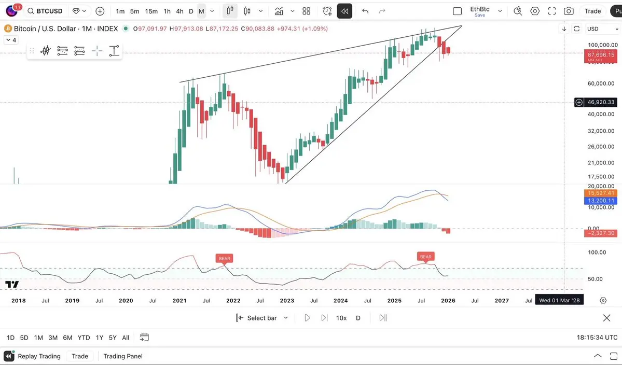This screenshot has height=365, width=622.
Task: Click the add symbol plus icon
Action: pyautogui.click(x=100, y=11)
